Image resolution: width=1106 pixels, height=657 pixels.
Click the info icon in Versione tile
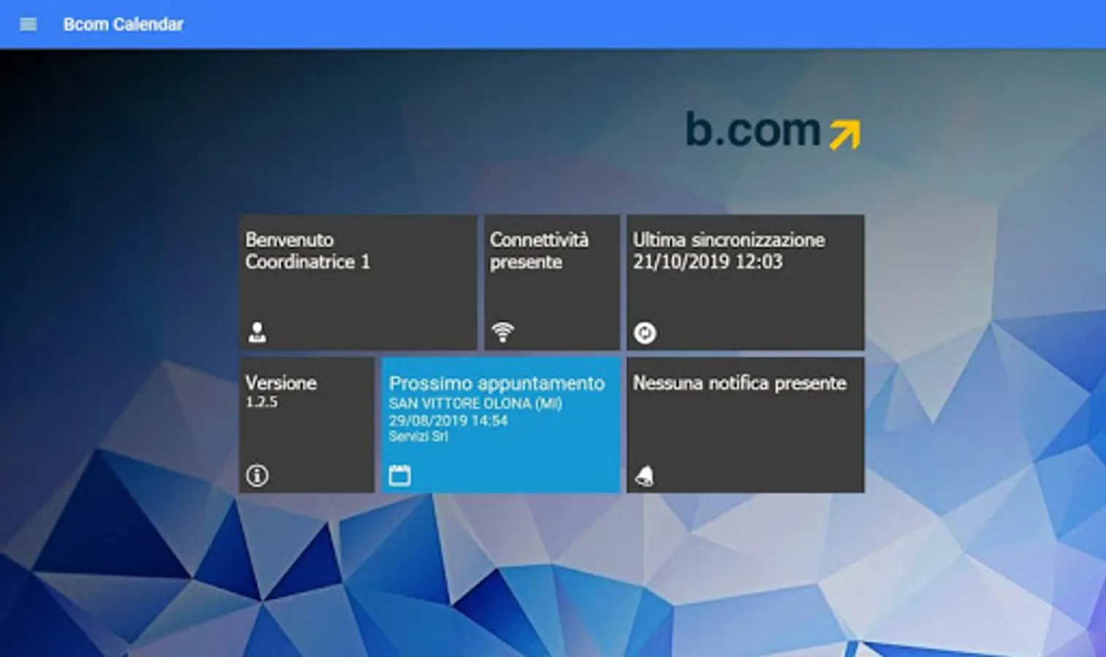(257, 476)
